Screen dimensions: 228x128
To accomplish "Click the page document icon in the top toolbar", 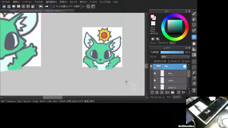I will pyautogui.click(x=23, y=6).
